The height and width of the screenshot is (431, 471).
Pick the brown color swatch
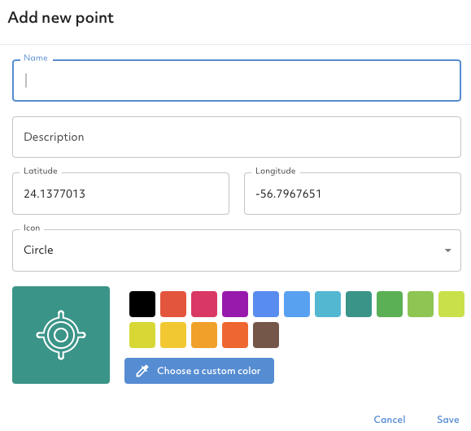[x=266, y=335]
